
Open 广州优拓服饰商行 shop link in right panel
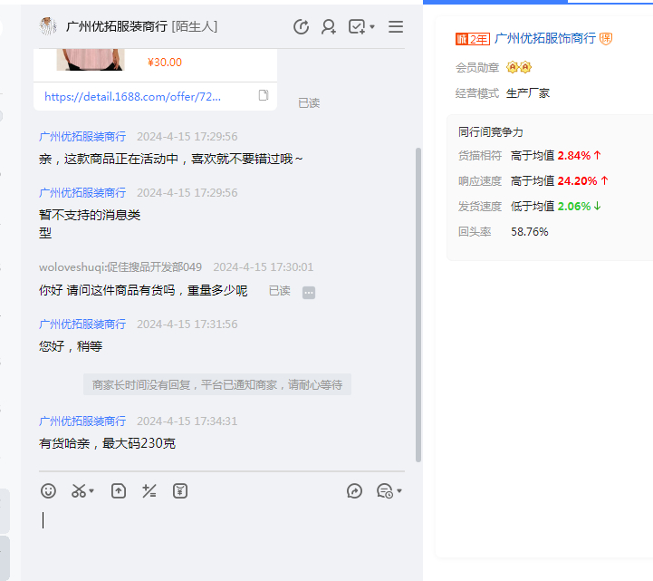pyautogui.click(x=545, y=38)
